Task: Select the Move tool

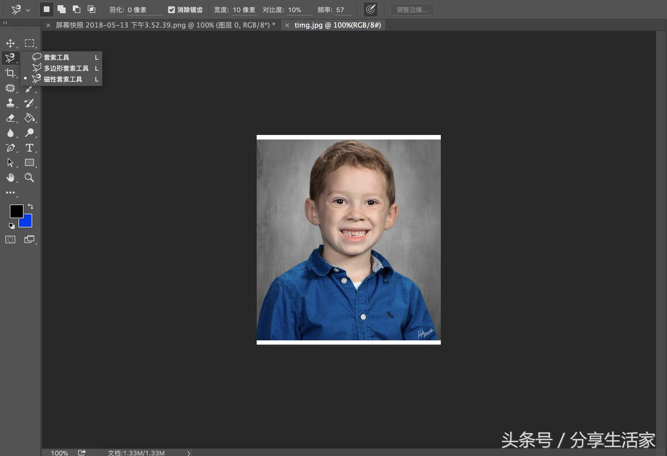Action: (x=11, y=43)
